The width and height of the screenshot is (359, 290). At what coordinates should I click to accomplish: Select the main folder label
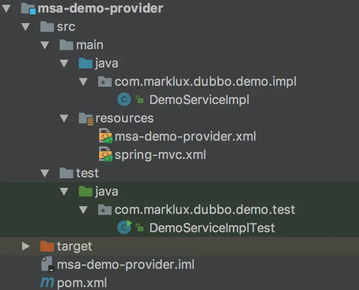pos(90,45)
